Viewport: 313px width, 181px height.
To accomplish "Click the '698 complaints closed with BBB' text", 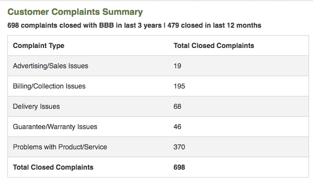I will tap(60, 26).
